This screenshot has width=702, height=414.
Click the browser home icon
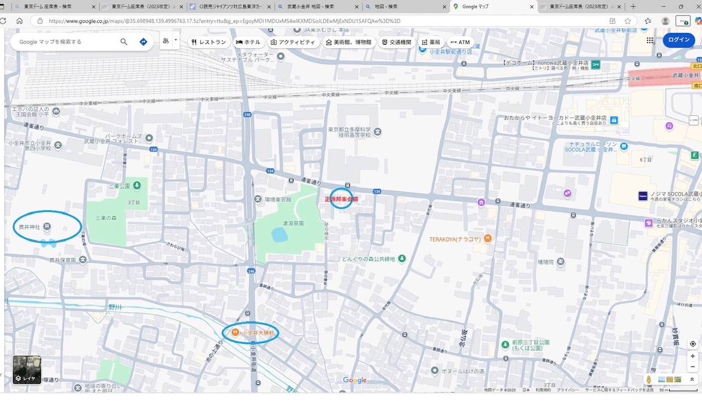(x=19, y=21)
